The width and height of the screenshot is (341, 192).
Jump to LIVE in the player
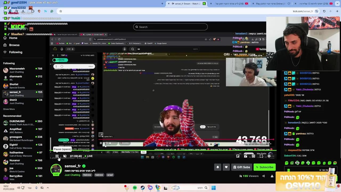(x=88, y=156)
